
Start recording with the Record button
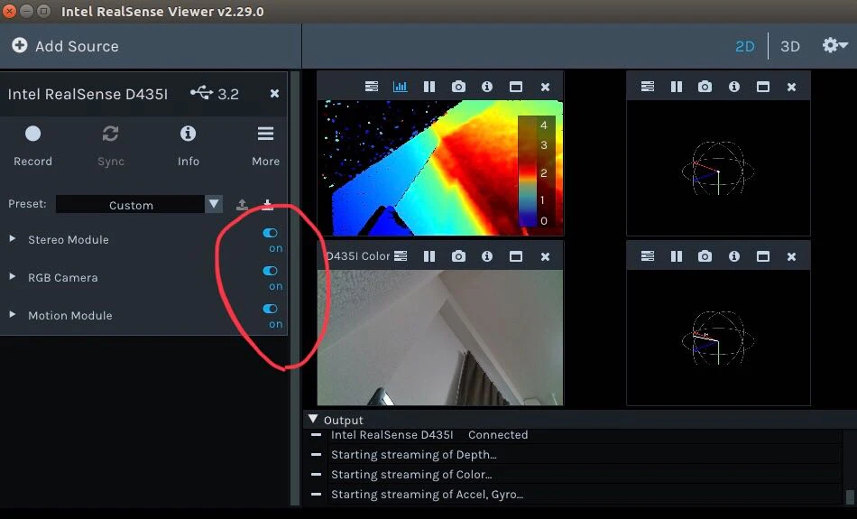[32, 145]
